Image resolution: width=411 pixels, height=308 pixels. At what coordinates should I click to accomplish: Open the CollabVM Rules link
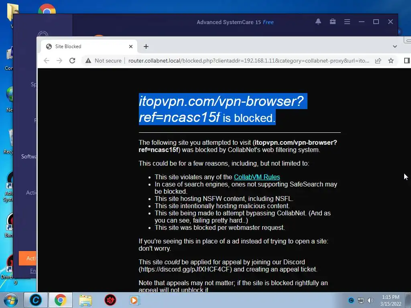(257, 177)
